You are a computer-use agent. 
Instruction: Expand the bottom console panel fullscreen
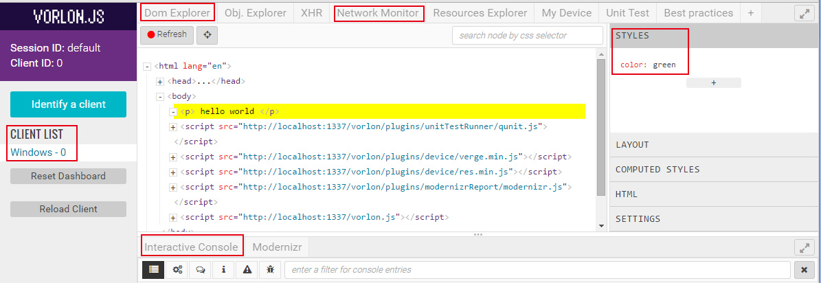tap(804, 247)
